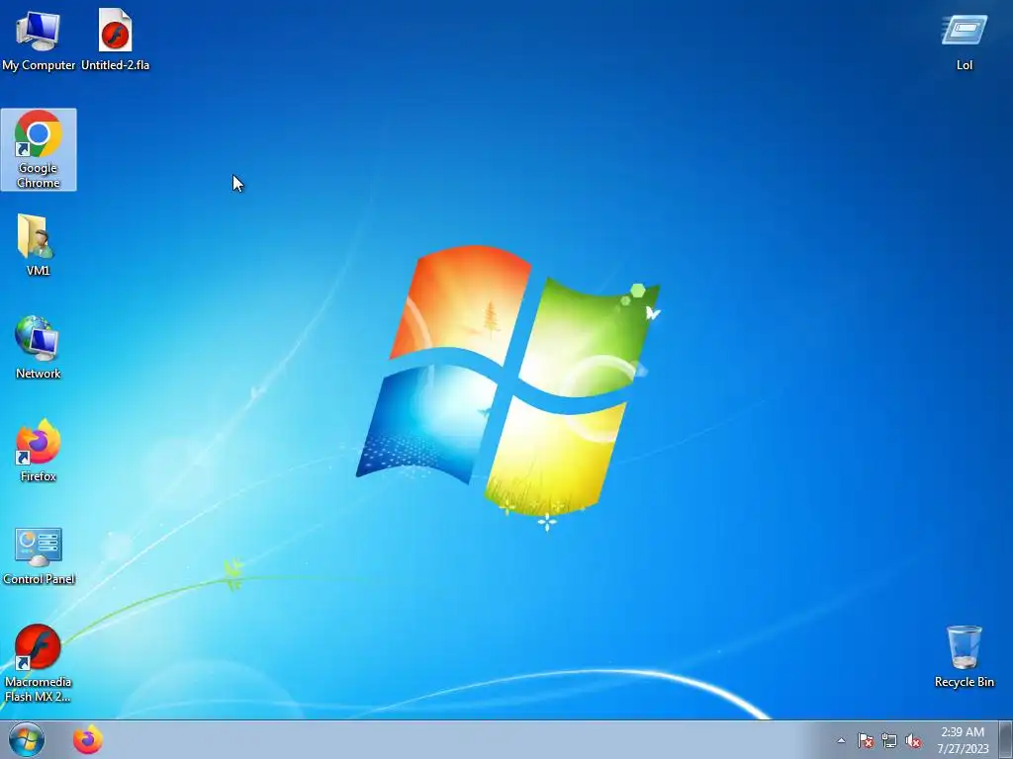This screenshot has width=1013, height=759.
Task: Show hidden system tray icons arrow
Action: tap(841, 741)
